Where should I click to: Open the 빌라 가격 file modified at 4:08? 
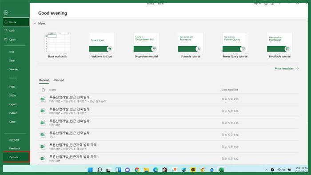[168, 147]
